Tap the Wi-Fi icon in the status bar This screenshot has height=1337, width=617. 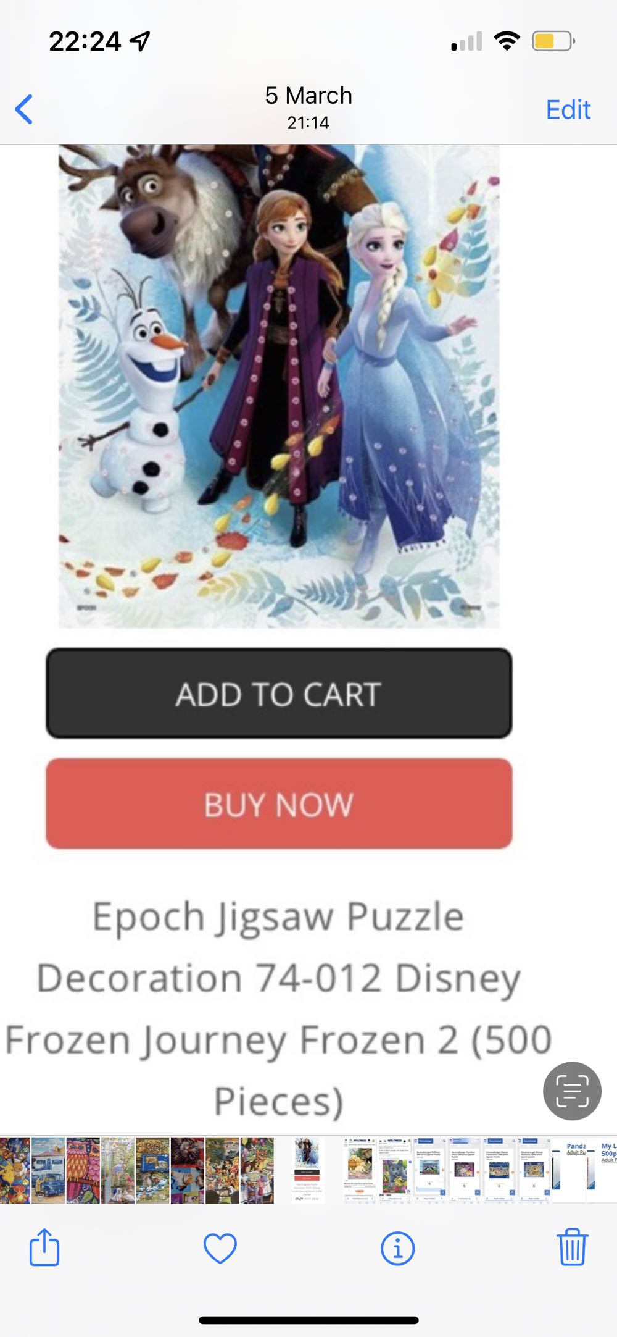[507, 41]
